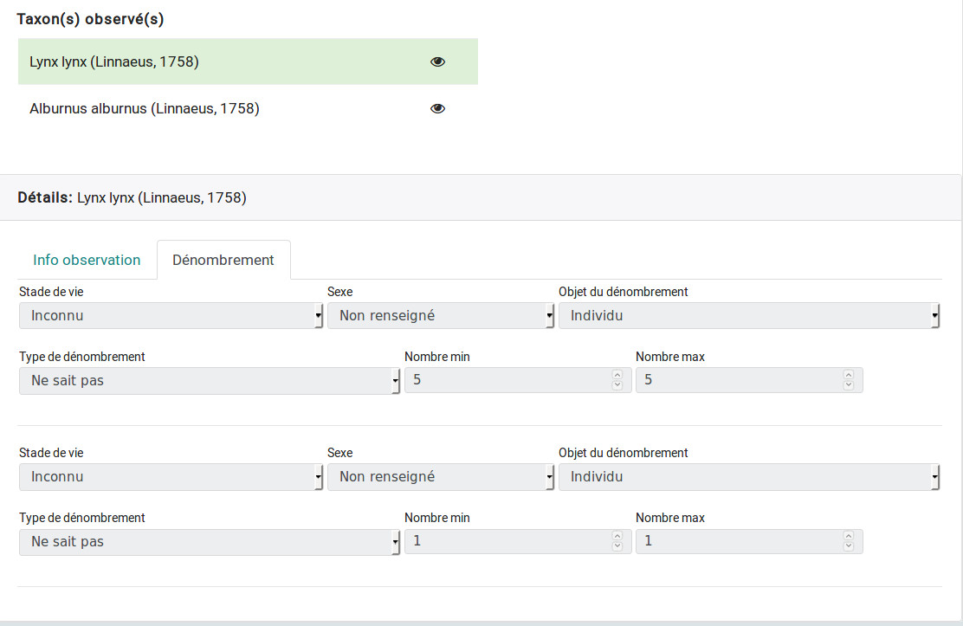Viewport: 963px width, 626px height.
Task: Click Nombre max field showing 5
Action: point(748,379)
